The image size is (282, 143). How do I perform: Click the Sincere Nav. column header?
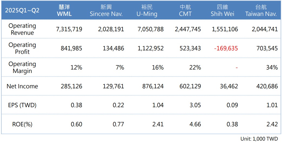coord(106,11)
